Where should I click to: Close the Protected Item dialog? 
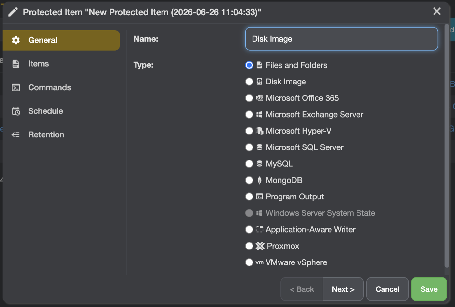point(437,11)
